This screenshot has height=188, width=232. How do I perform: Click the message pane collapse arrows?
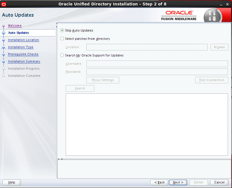pos(60,159)
